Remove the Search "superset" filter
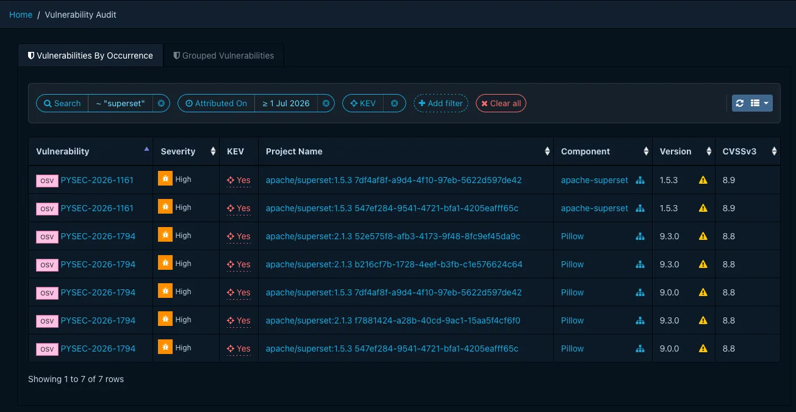Image resolution: width=796 pixels, height=412 pixels. coord(161,103)
